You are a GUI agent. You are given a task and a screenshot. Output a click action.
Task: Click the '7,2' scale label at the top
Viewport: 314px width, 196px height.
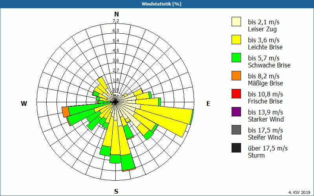pos(116,21)
